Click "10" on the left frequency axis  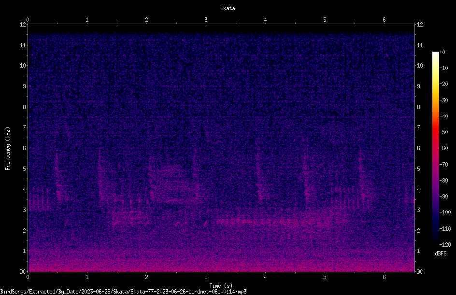(23, 66)
